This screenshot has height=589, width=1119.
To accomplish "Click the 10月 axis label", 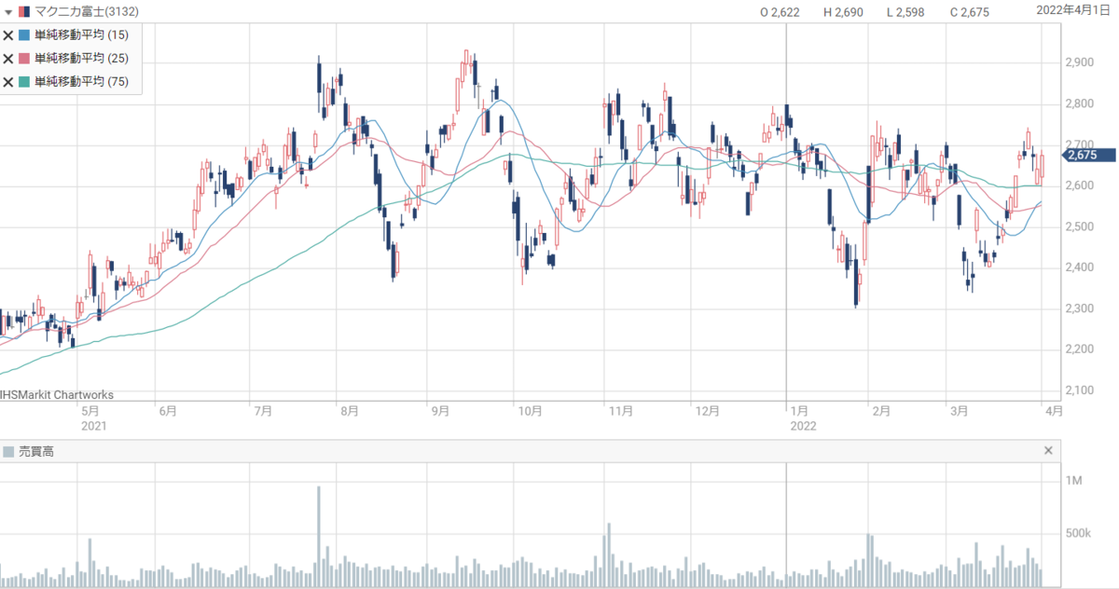I will pyautogui.click(x=530, y=410).
